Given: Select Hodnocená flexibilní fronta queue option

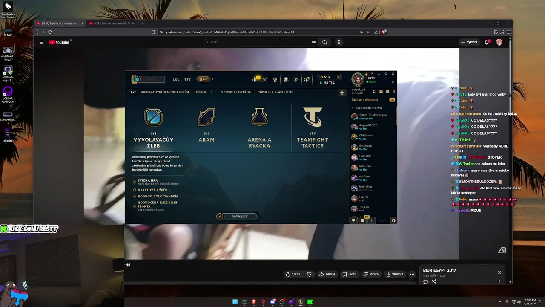Looking at the screenshot, I should pos(155,206).
